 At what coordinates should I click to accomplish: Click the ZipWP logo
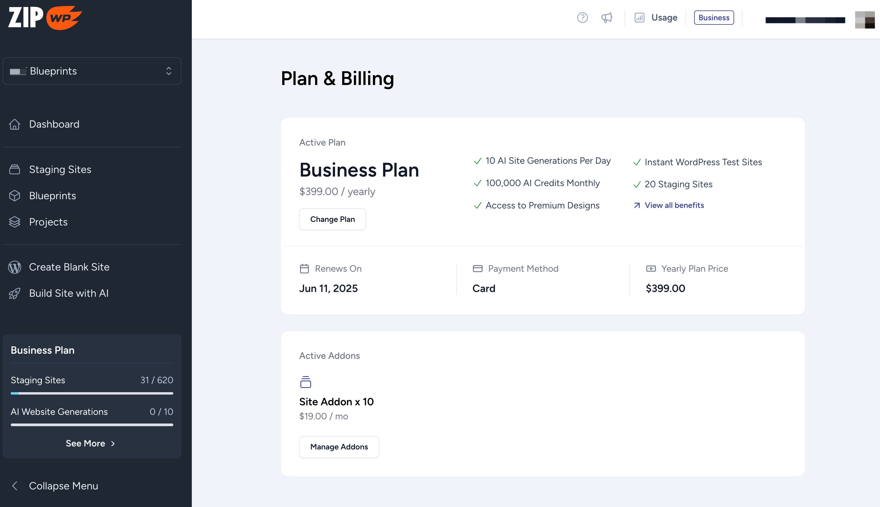(44, 17)
